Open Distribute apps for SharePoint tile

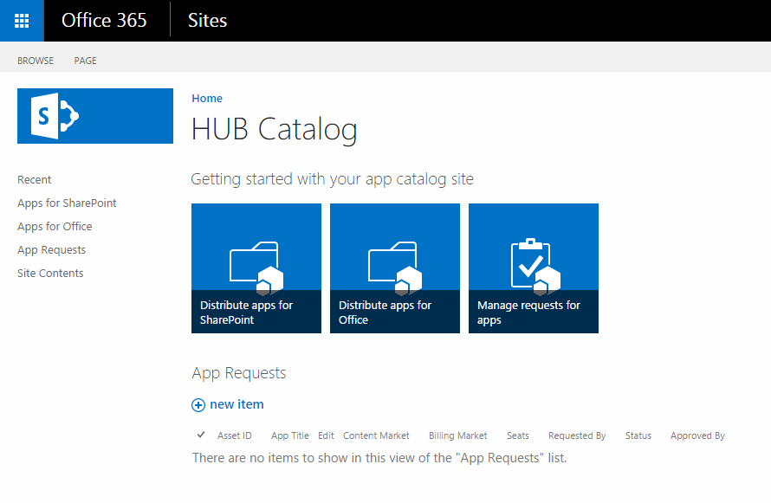[x=256, y=268]
